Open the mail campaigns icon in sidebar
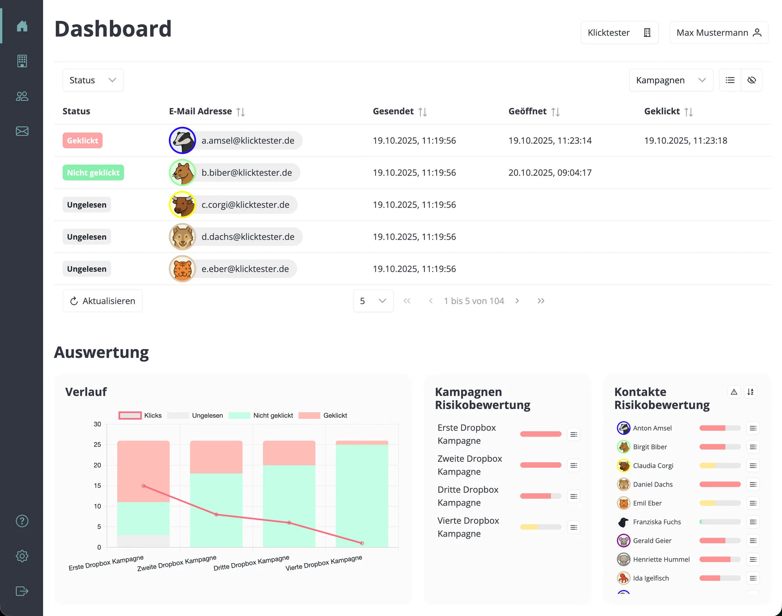The image size is (782, 616). point(22,131)
